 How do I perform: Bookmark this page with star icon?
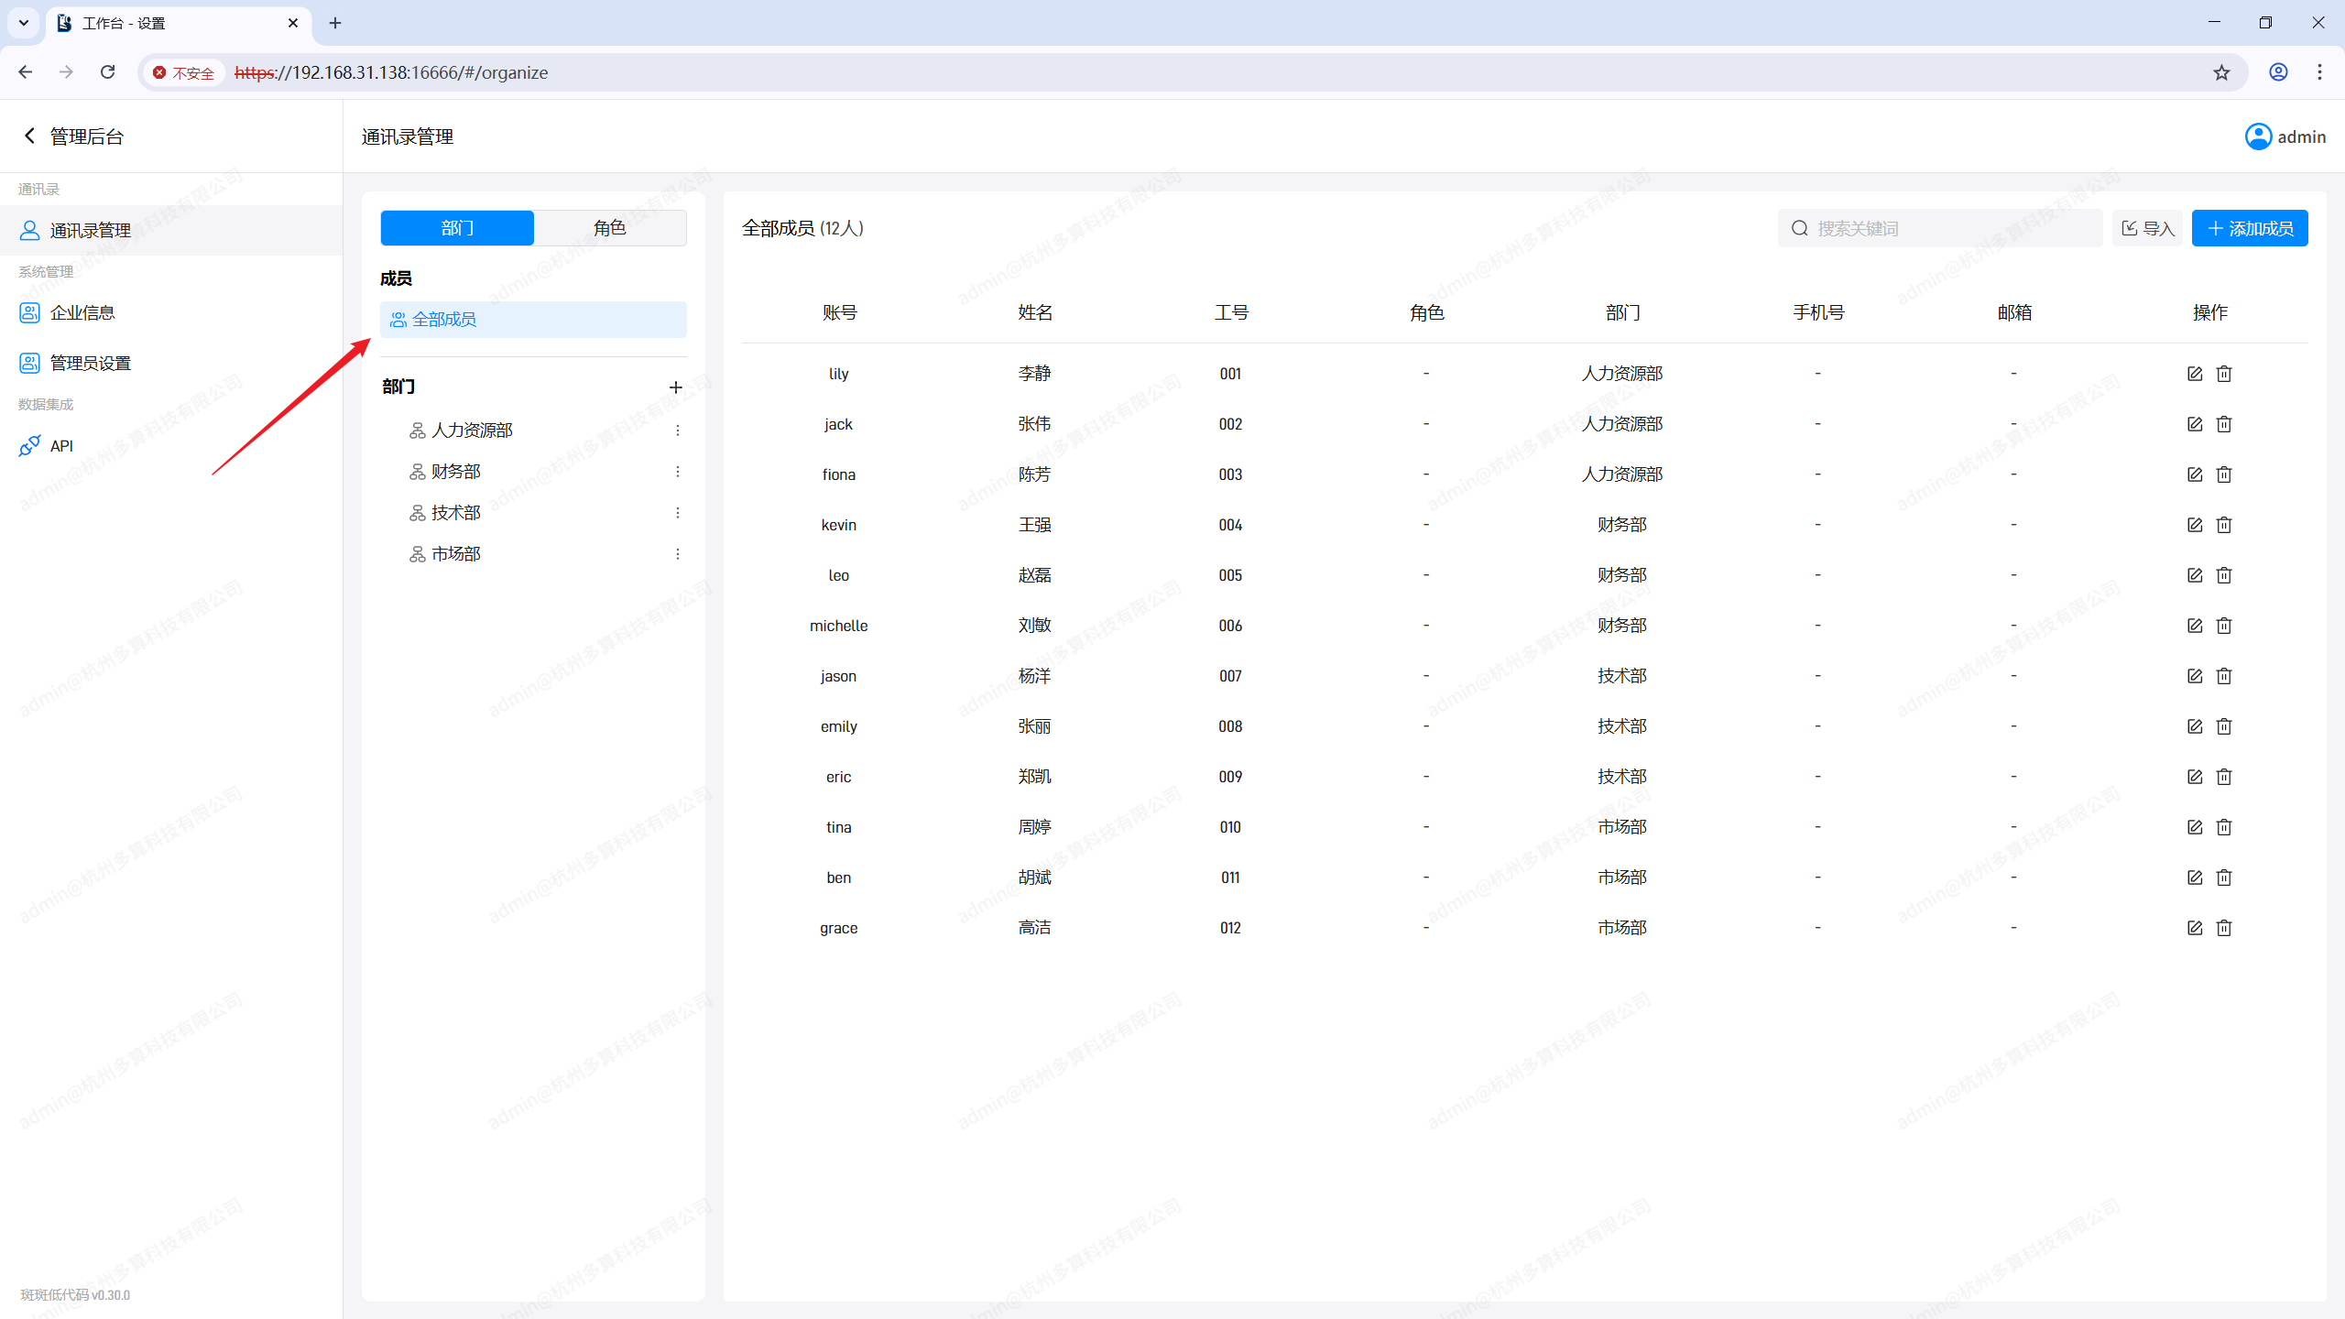pyautogui.click(x=2221, y=72)
